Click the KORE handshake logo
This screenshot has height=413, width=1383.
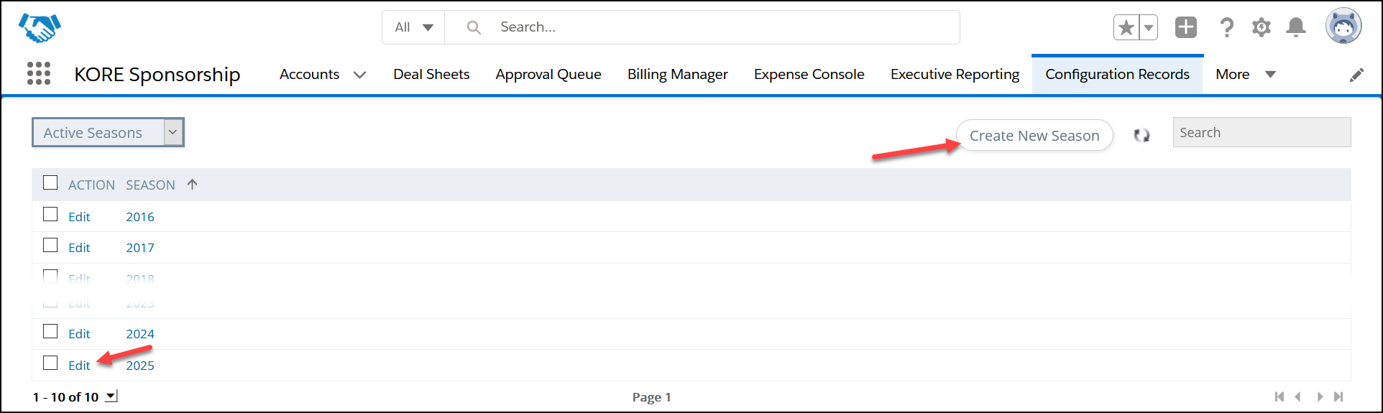40,28
